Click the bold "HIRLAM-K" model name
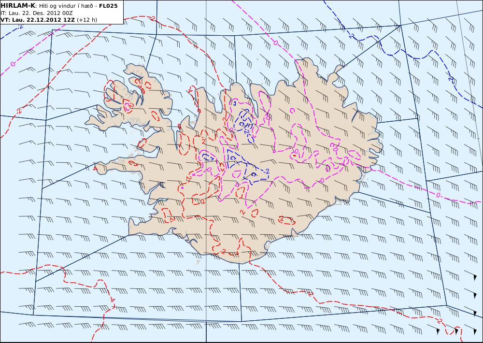 pos(17,6)
